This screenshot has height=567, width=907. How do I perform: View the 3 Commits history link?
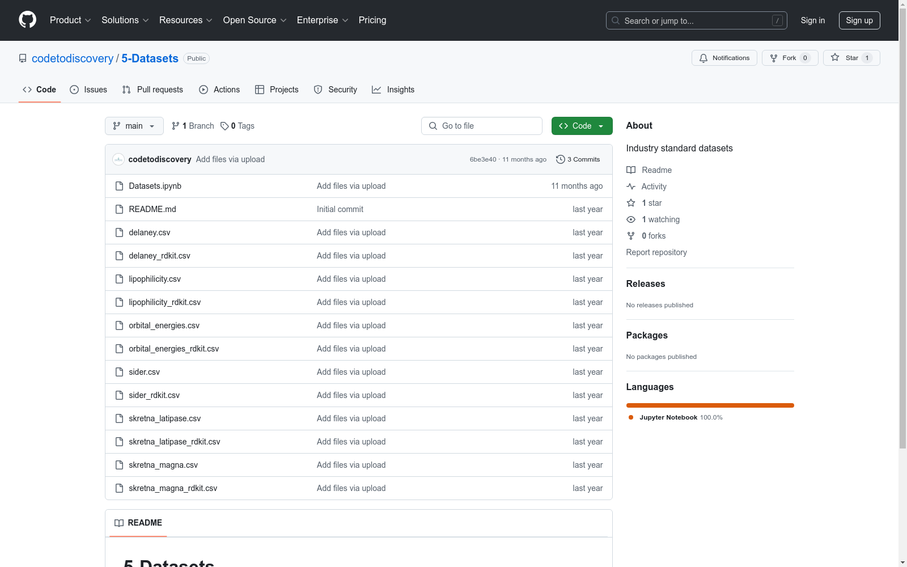[x=578, y=159]
